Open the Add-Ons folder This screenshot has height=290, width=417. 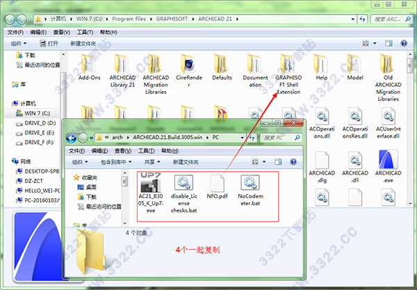coord(90,67)
